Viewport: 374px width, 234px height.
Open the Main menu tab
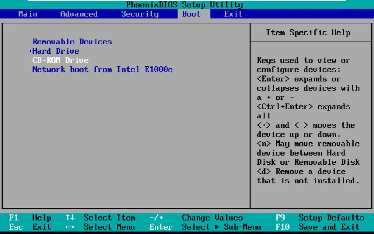click(27, 14)
